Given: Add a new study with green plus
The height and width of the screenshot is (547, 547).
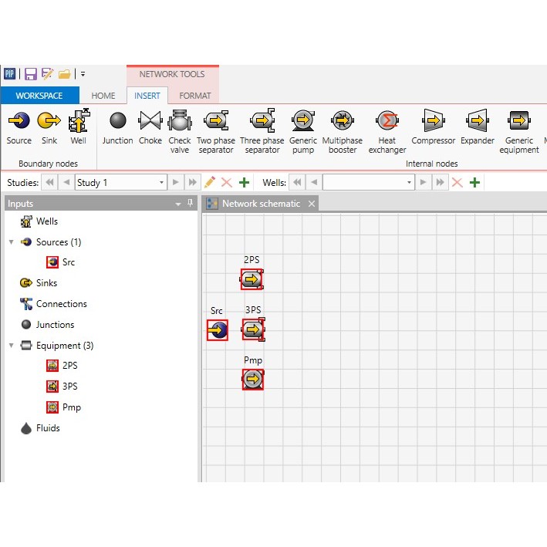Looking at the screenshot, I should tap(245, 183).
